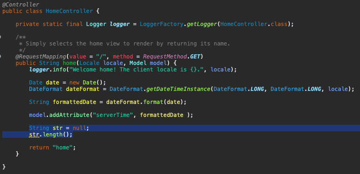
Task: Click the dateFormat variable in its declaration
Action: (x=83, y=89)
